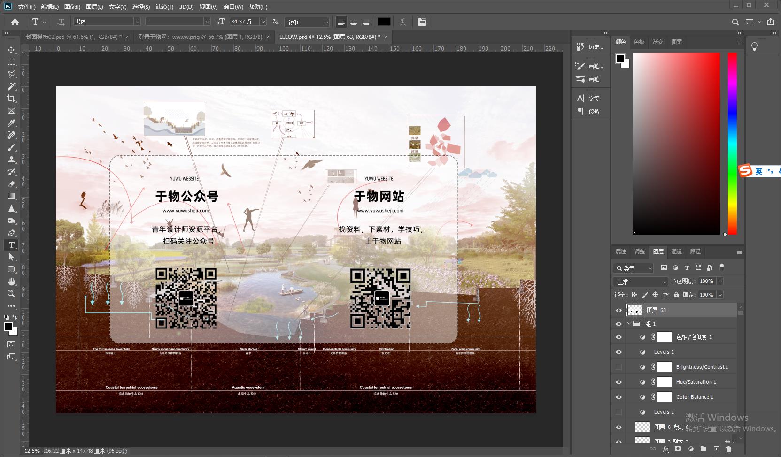This screenshot has width=781, height=457.
Task: Select the Gradient tool
Action: click(11, 196)
